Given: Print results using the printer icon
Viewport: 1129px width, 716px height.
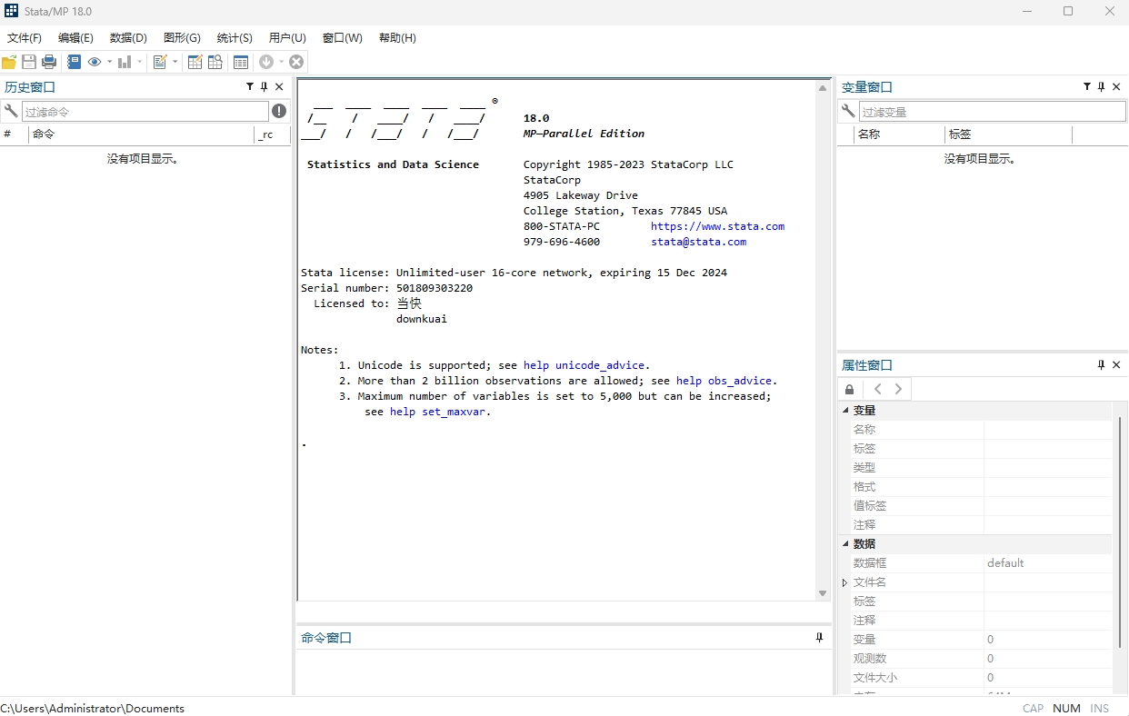Looking at the screenshot, I should click(x=49, y=62).
